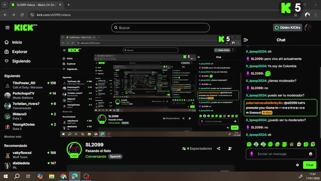
Task: Click the 'Recomendado' sidebar heading
Action: click(16, 146)
